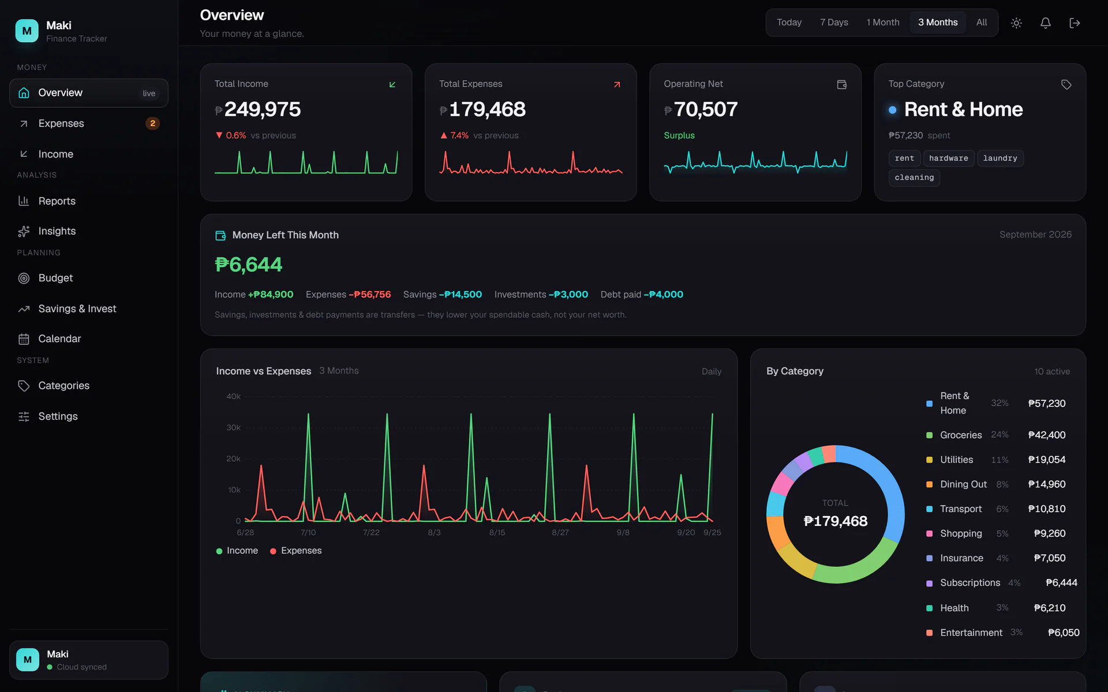Click the cleaning tag chip
The height and width of the screenshot is (692, 1108).
[914, 178]
